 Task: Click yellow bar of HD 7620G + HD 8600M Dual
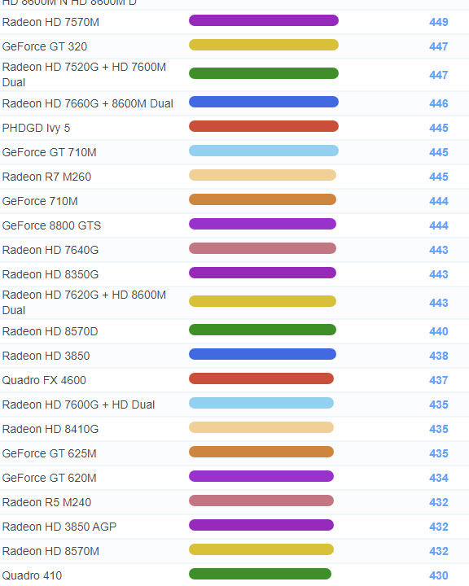pyautogui.click(x=262, y=301)
